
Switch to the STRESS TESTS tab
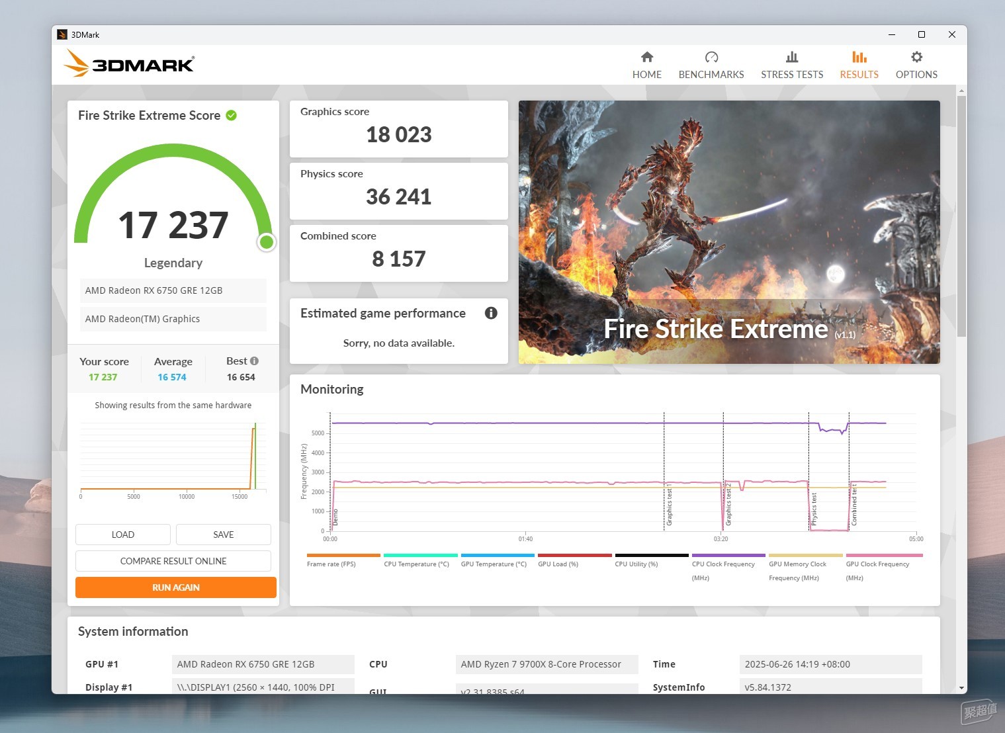(792, 65)
